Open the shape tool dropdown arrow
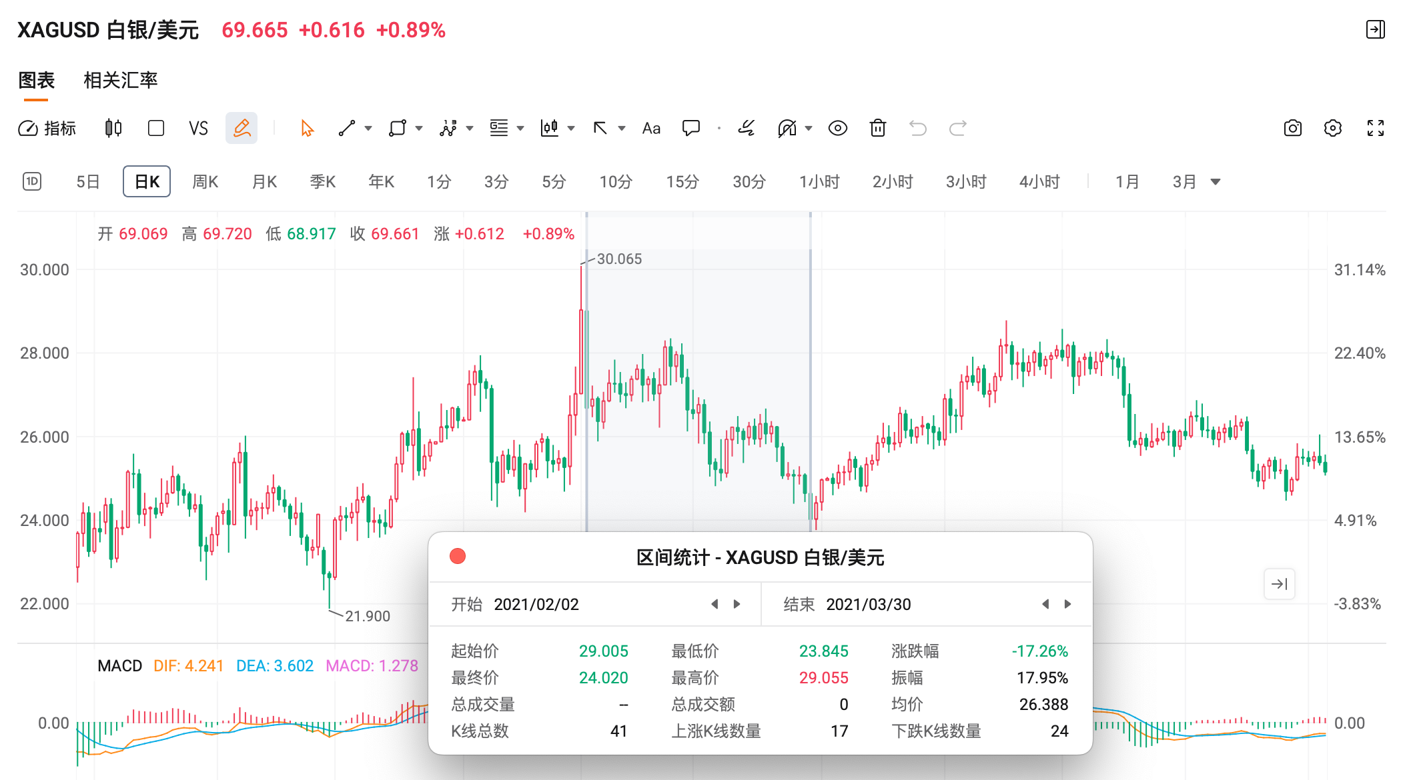1405x780 pixels. pyautogui.click(x=419, y=128)
